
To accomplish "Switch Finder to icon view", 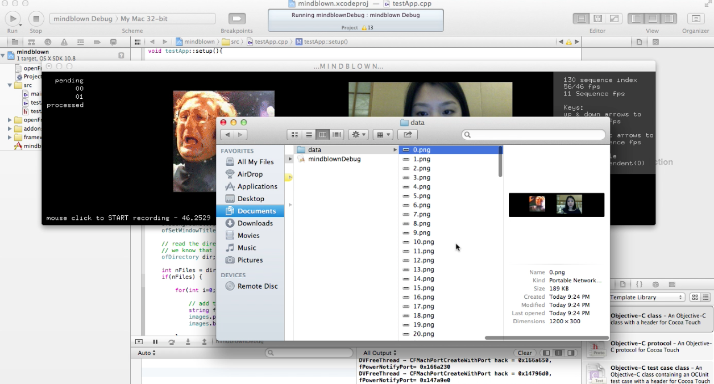I will click(294, 135).
